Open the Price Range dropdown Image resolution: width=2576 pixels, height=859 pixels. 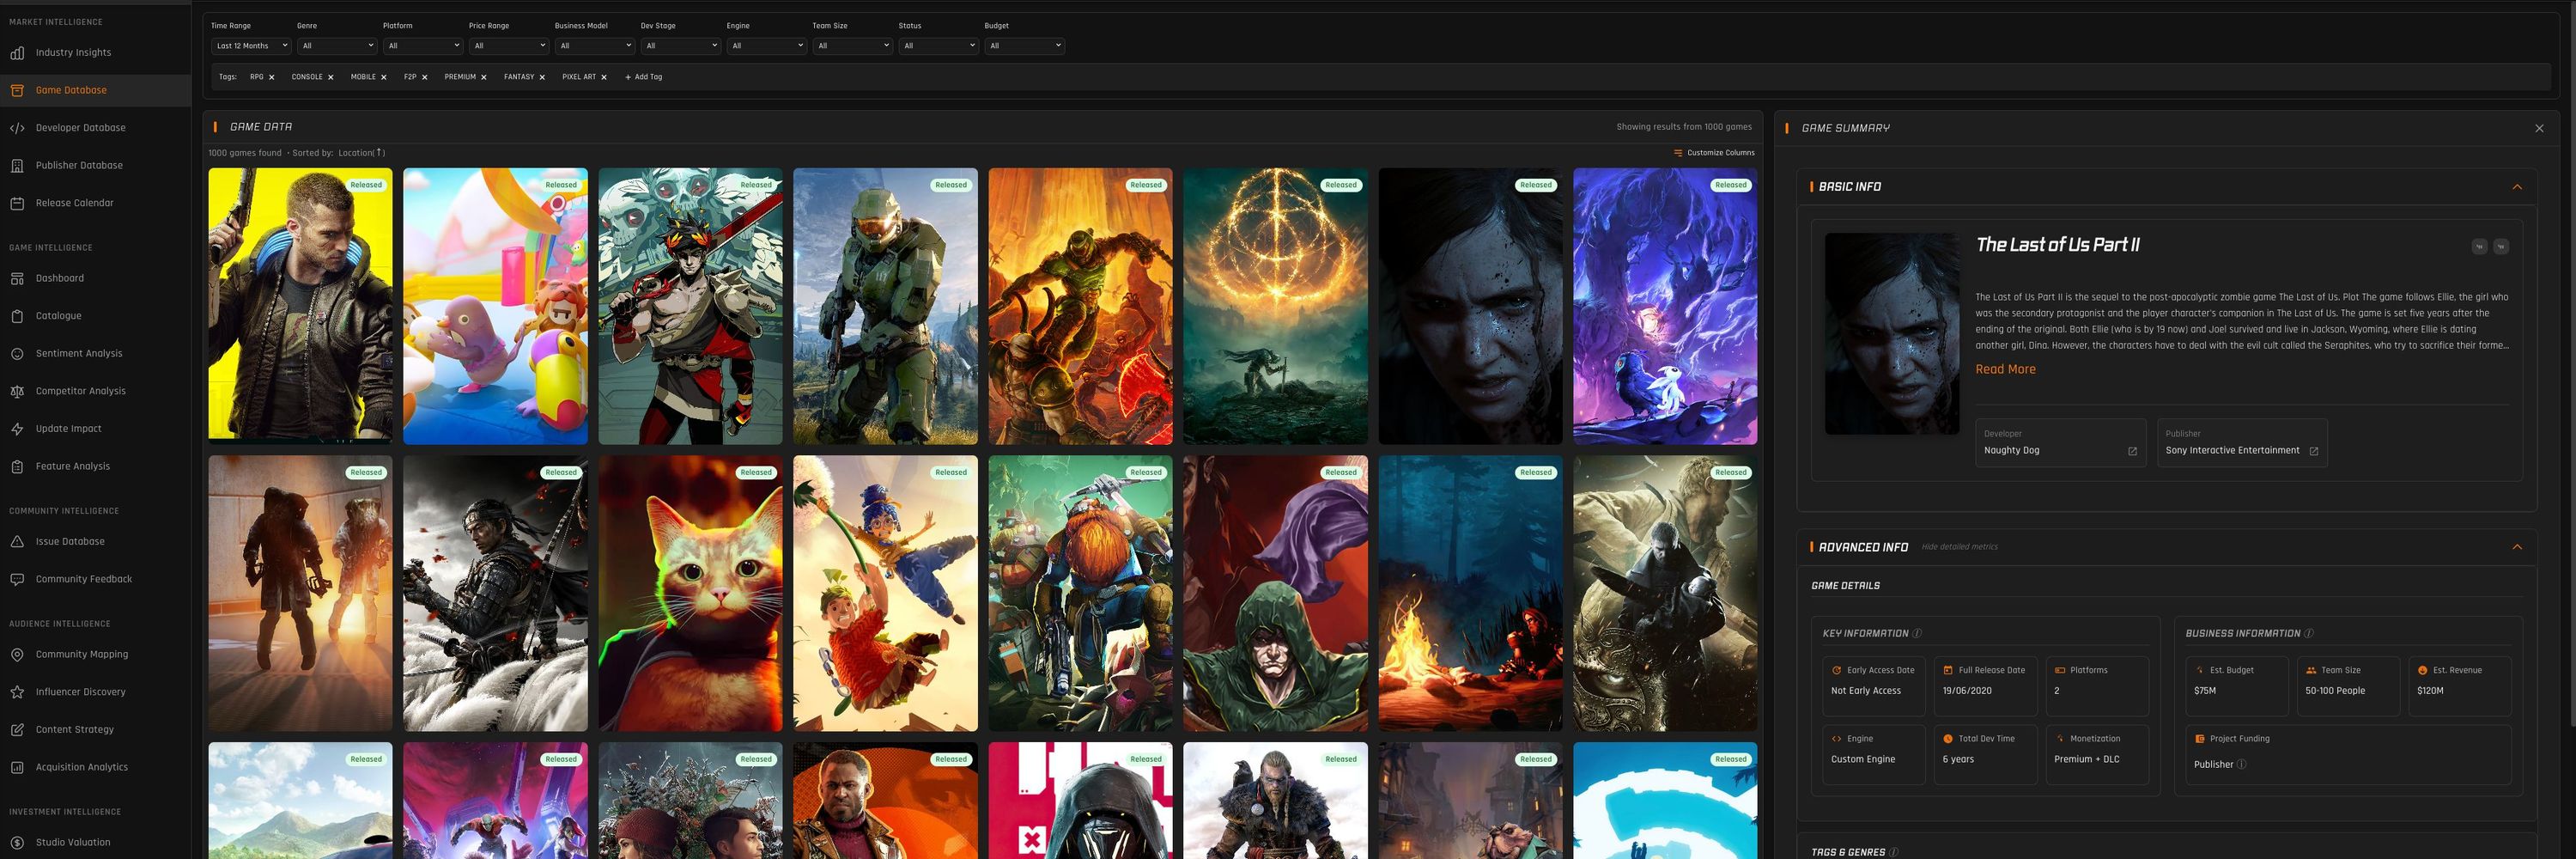point(508,46)
